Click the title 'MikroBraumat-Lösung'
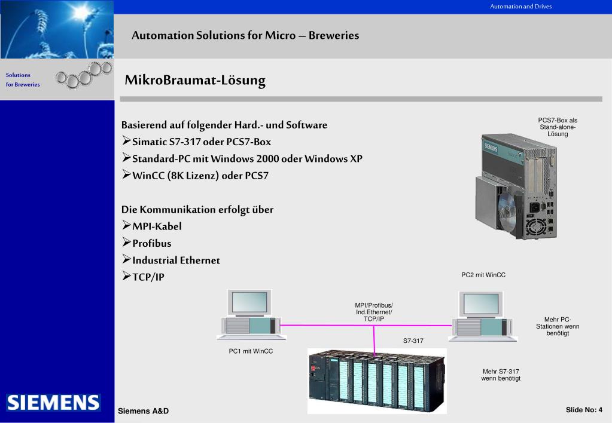Viewport: 612px width, 423px height. tap(195, 80)
